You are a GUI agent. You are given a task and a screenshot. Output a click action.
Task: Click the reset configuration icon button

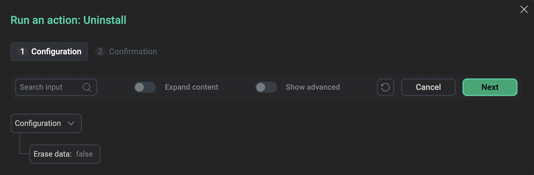click(x=385, y=87)
